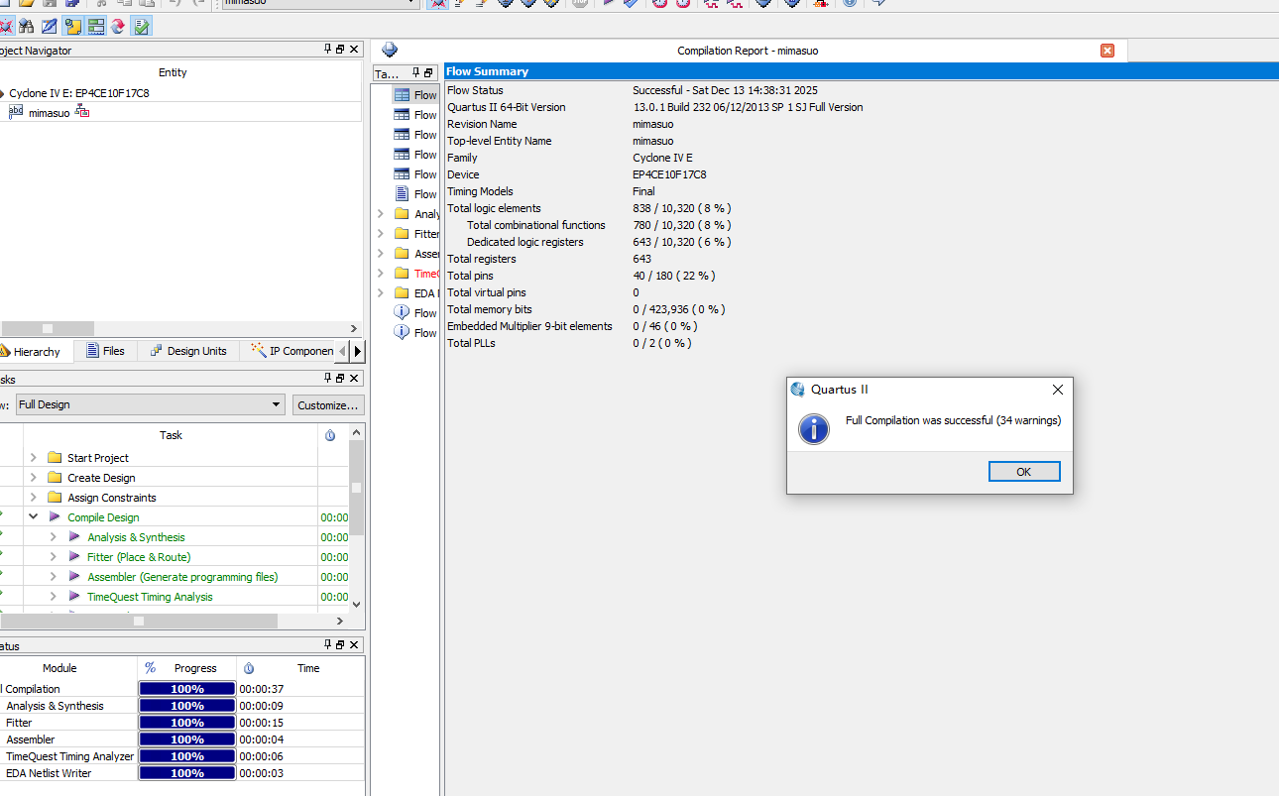Click the play icon for Compile Design
The image size is (1279, 796).
click(55, 517)
